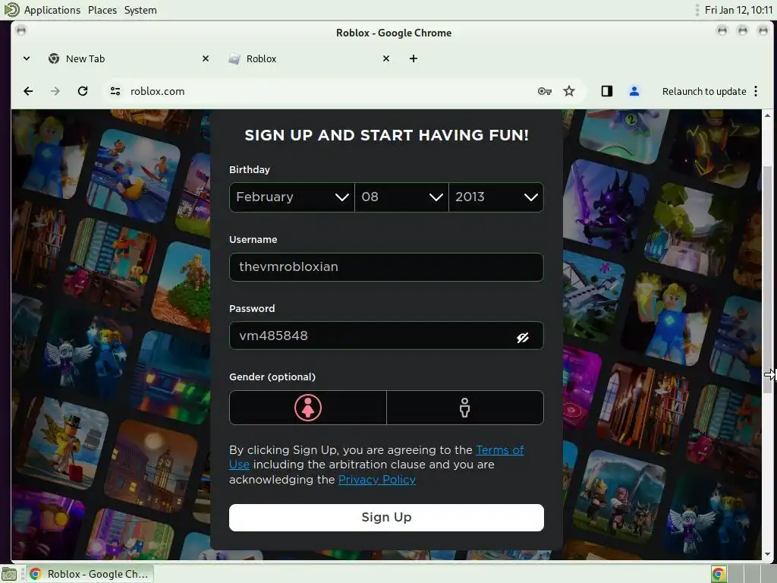Click Relaunch to update button
Viewport: 777px width, 583px height.
pyautogui.click(x=703, y=91)
